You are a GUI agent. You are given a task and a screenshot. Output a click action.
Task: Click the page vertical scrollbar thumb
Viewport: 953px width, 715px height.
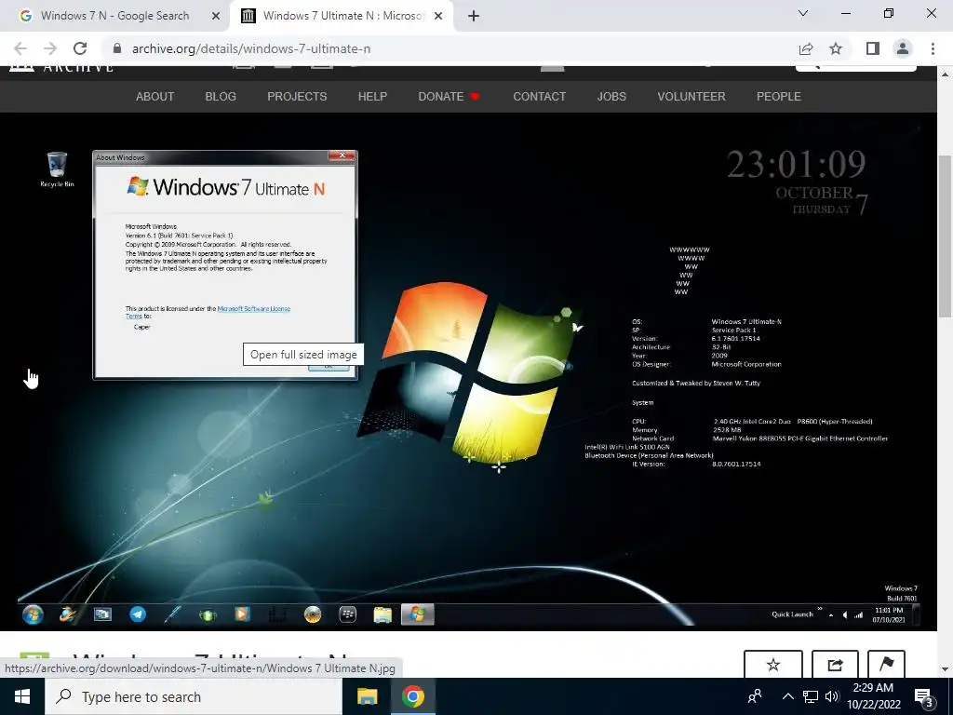click(x=945, y=236)
